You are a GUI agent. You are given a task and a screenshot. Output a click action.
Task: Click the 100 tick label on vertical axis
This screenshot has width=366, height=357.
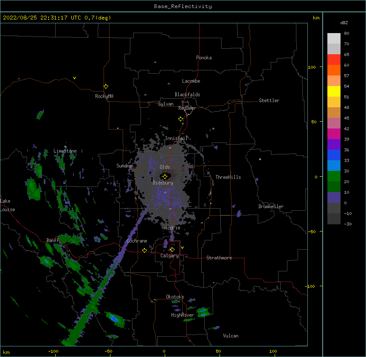click(312, 67)
